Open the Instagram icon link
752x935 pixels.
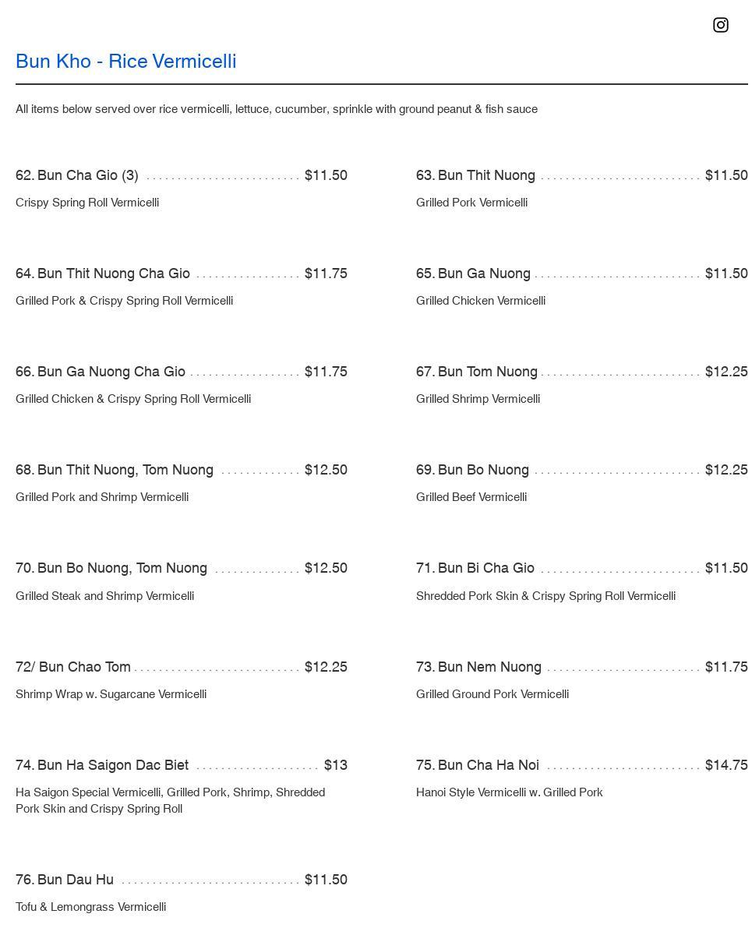point(721,25)
